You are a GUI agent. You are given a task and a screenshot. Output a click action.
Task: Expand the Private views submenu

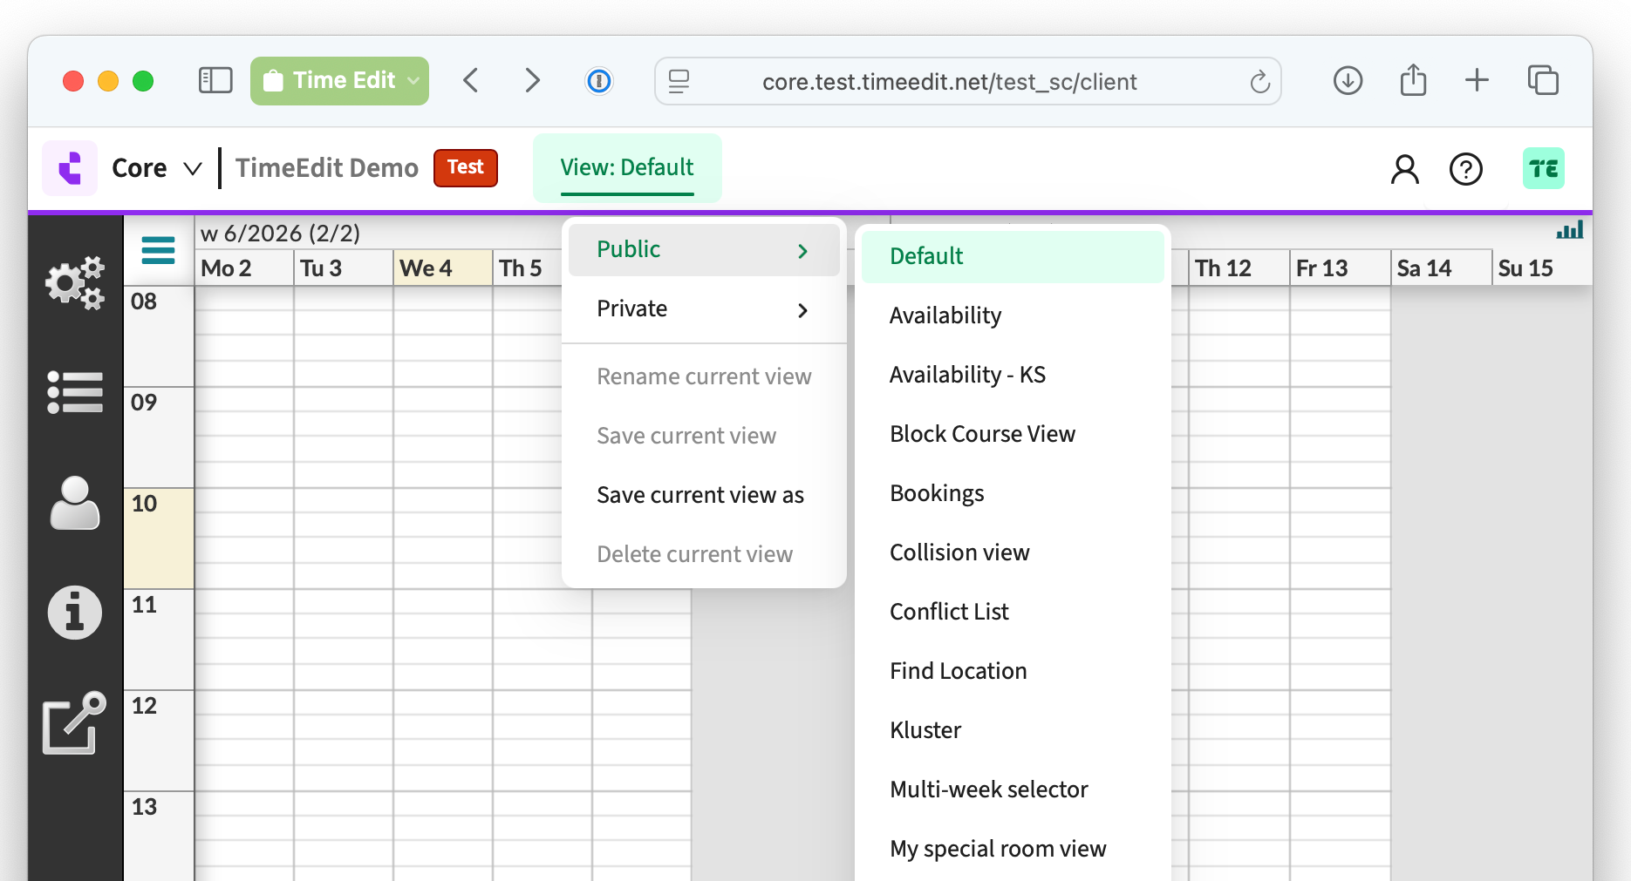[x=703, y=309]
